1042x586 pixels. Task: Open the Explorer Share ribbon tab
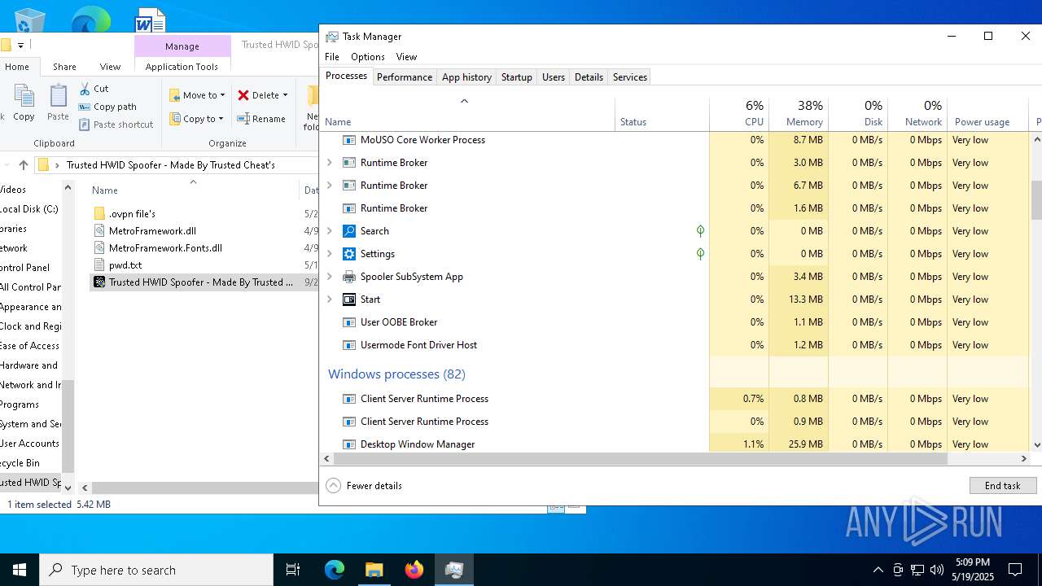point(64,67)
